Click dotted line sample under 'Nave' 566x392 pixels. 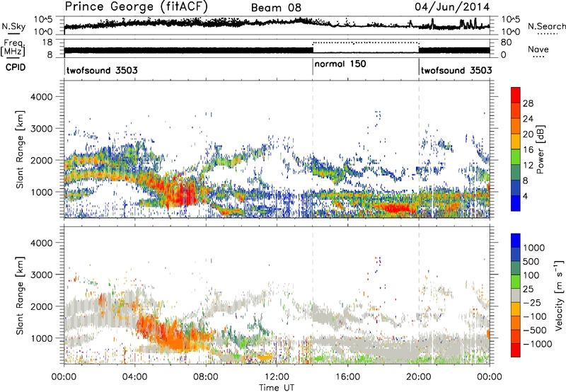coord(538,57)
